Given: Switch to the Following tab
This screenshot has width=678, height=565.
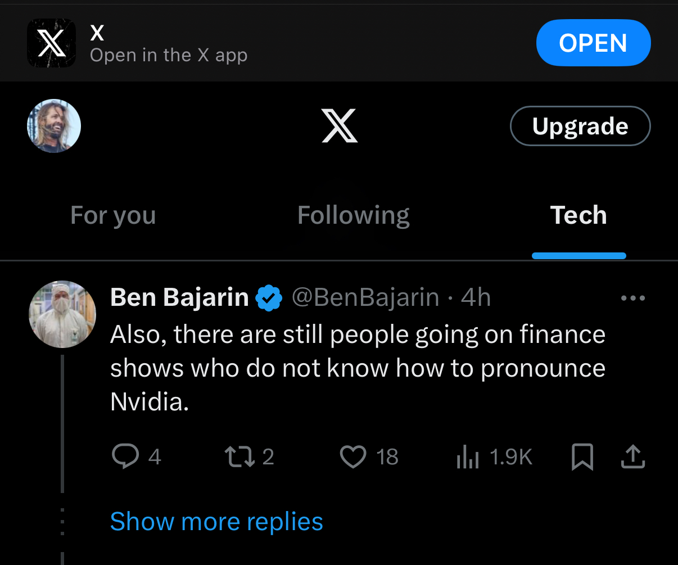Looking at the screenshot, I should click(x=353, y=215).
